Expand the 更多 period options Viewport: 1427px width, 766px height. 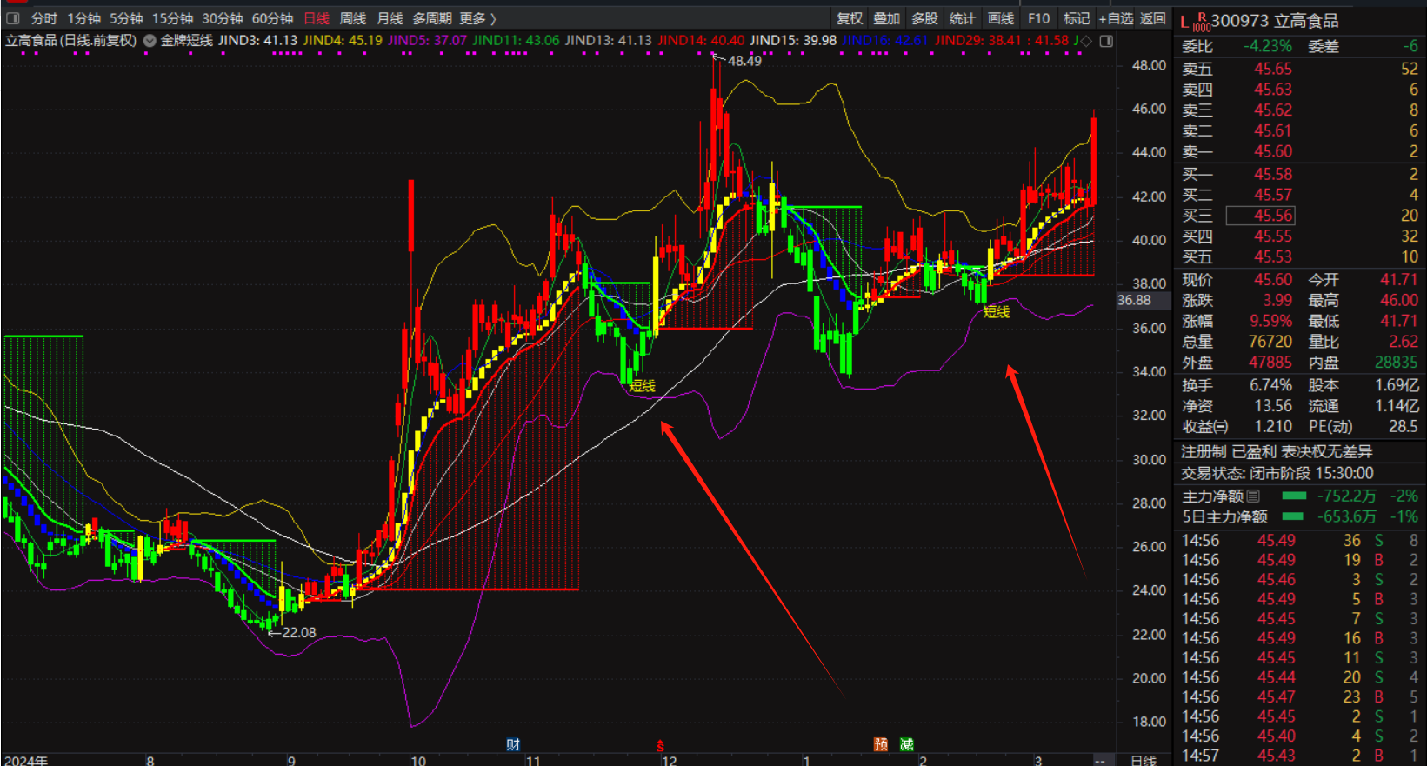click(x=477, y=18)
